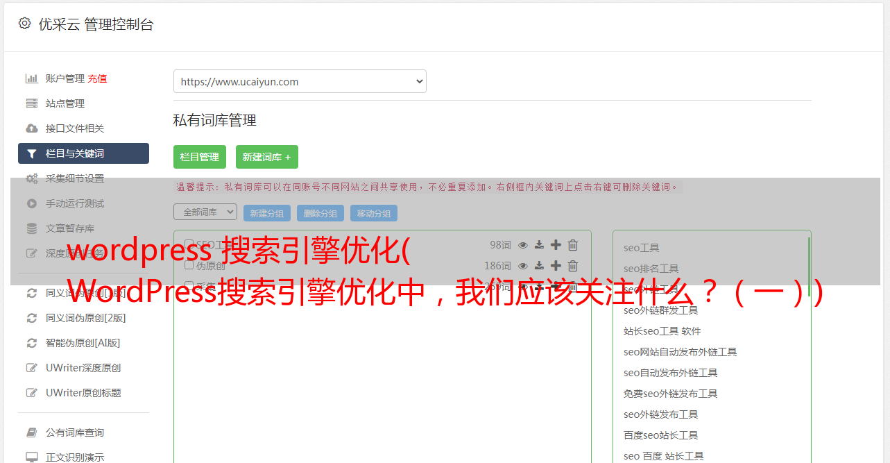Select the cloud upload icon for 接口文件相关
This screenshot has height=463, width=890.
point(31,128)
